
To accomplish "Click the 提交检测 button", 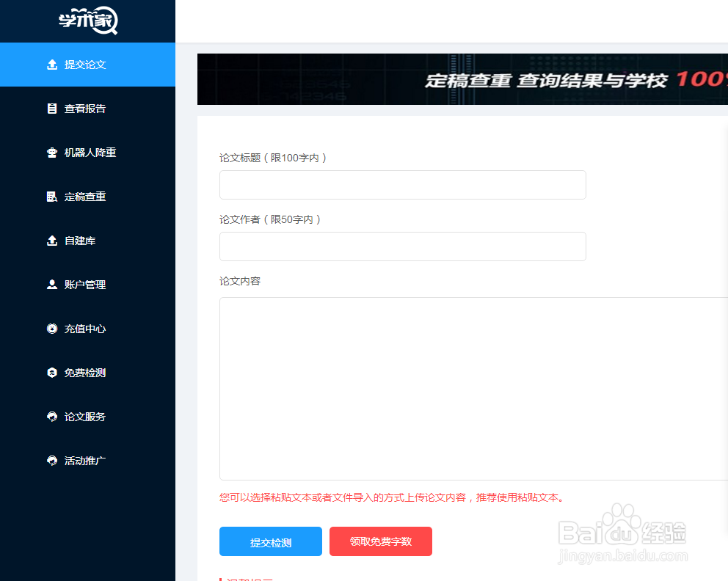I will [271, 541].
